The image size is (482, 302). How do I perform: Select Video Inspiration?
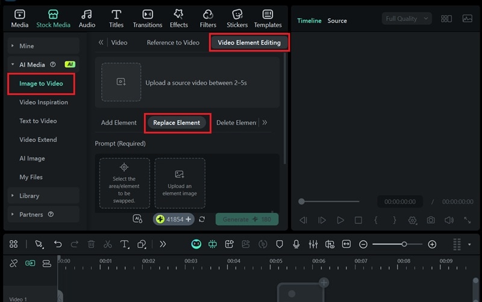click(43, 102)
